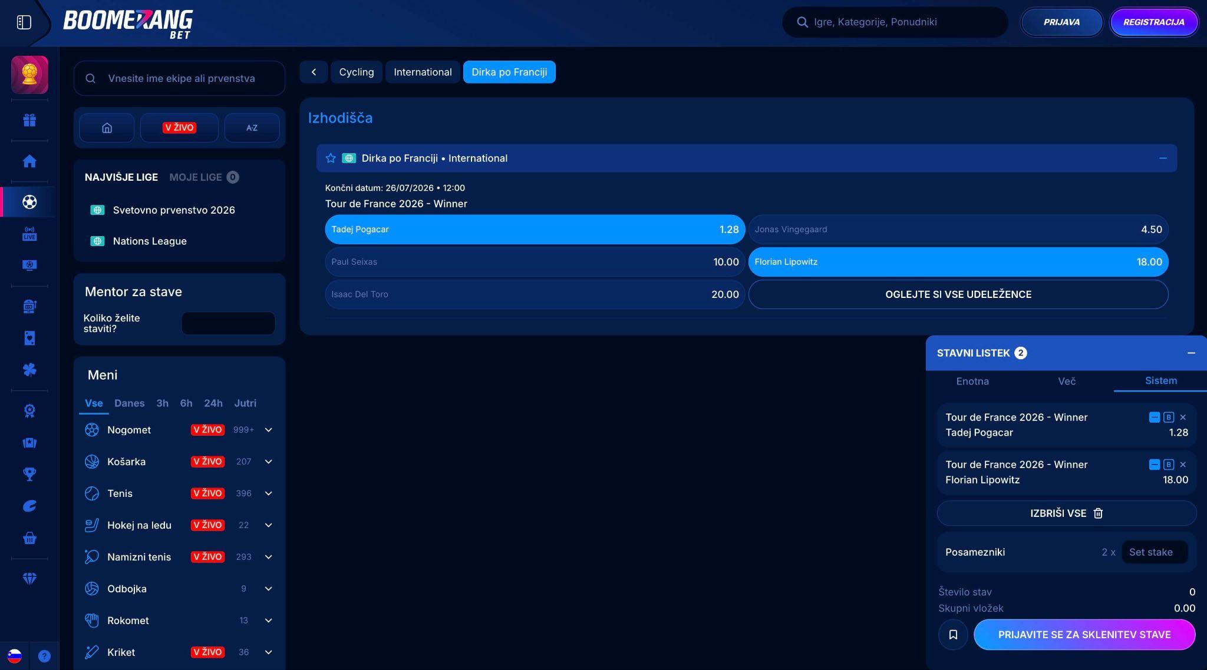Screen dimensions: 1207x670
Task: Expand Hokej na ledu list
Action: [x=268, y=525]
